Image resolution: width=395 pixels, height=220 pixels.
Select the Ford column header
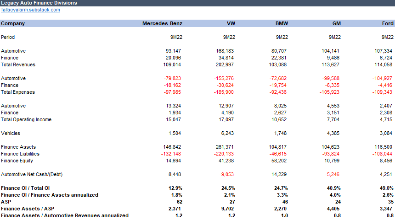tap(388, 23)
